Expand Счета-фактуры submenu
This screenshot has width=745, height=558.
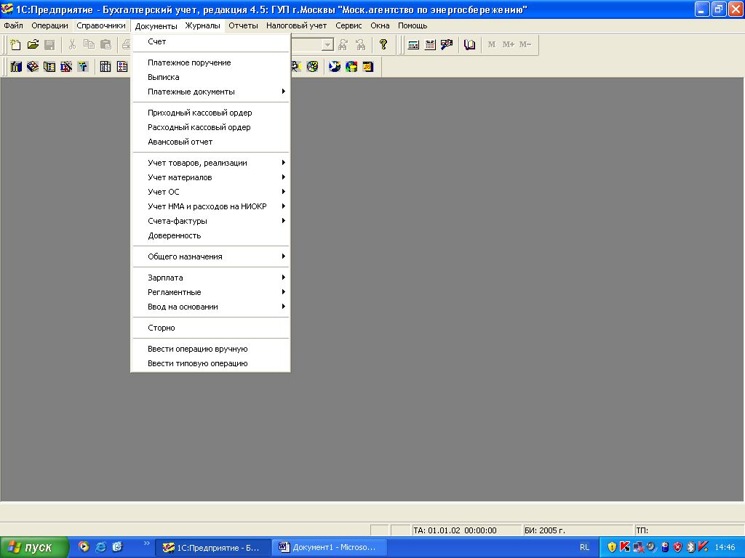(210, 221)
